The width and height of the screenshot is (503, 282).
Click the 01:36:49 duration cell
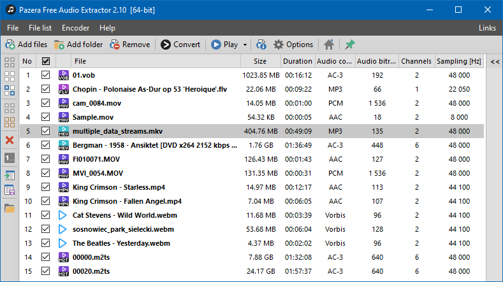point(298,145)
